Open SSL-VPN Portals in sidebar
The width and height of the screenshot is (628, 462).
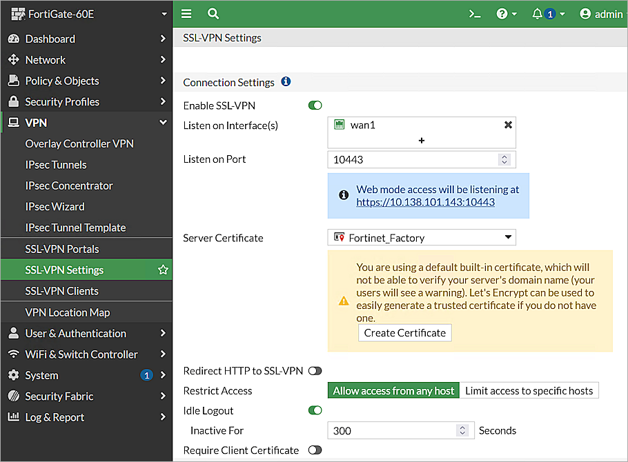(62, 249)
